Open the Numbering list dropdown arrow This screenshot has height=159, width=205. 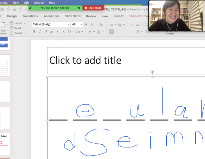(124, 25)
